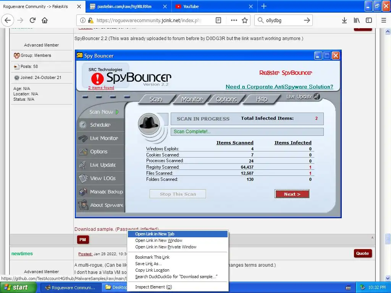Click Joined: 24-October 21 text
This screenshot has width=391, height=293.
[x=41, y=77]
